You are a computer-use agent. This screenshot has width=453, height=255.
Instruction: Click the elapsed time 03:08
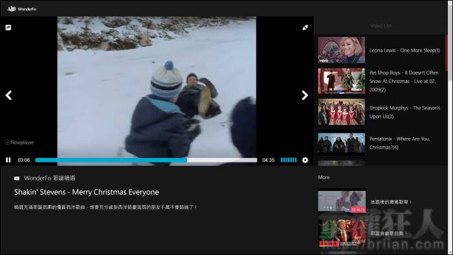(x=24, y=160)
